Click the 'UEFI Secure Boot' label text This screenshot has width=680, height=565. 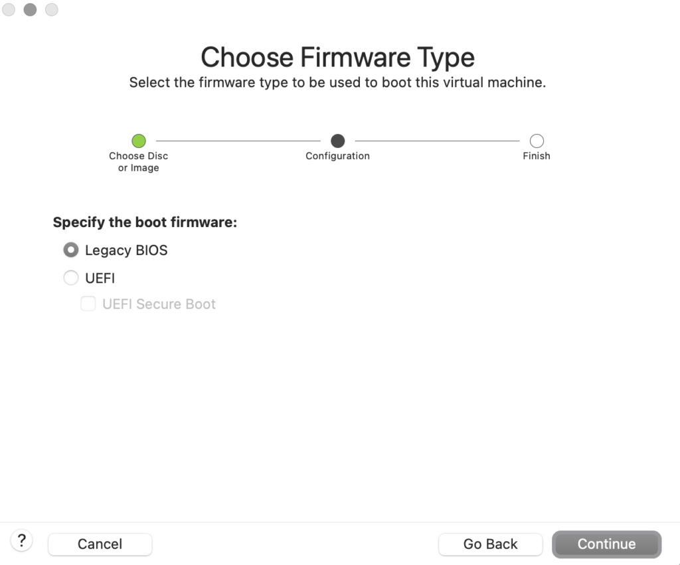pyautogui.click(x=159, y=304)
